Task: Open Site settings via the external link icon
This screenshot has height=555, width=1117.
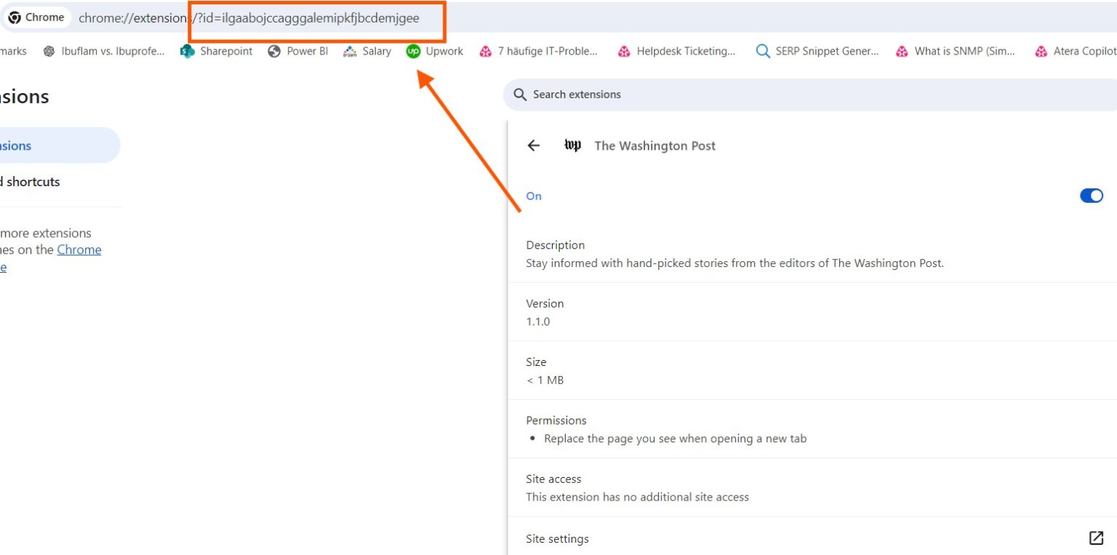Action: [1096, 538]
